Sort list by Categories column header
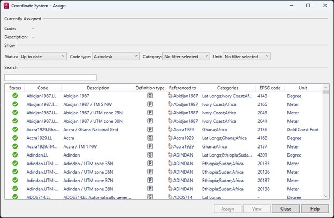The height and width of the screenshot is (218, 334). point(227,88)
